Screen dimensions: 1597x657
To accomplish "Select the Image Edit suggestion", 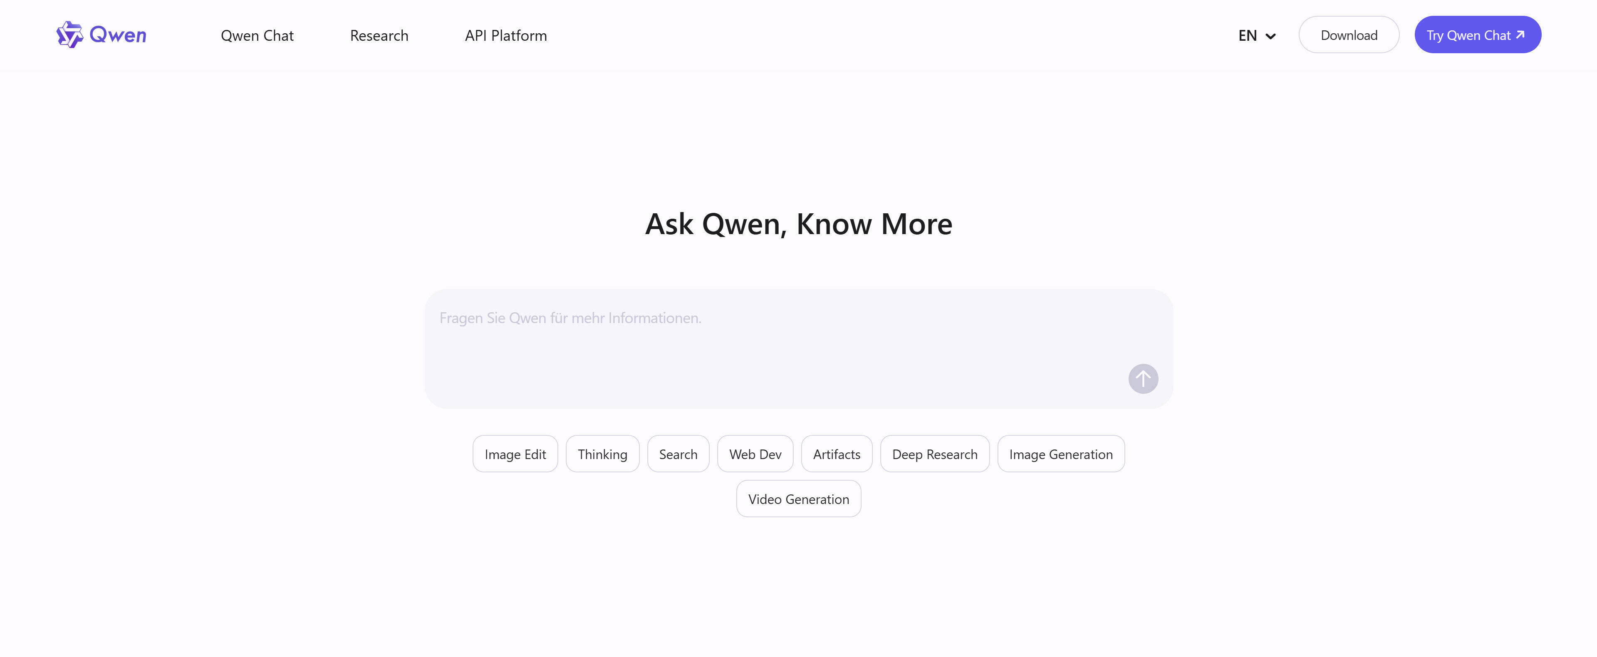I will (515, 454).
